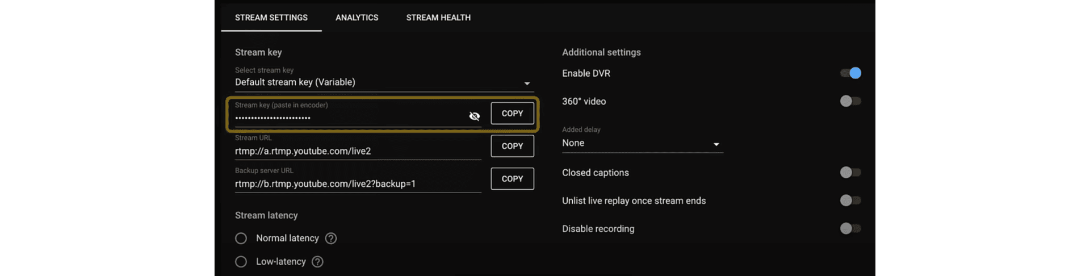This screenshot has width=1090, height=276.
Task: Copy the Stream URL
Action: click(512, 146)
